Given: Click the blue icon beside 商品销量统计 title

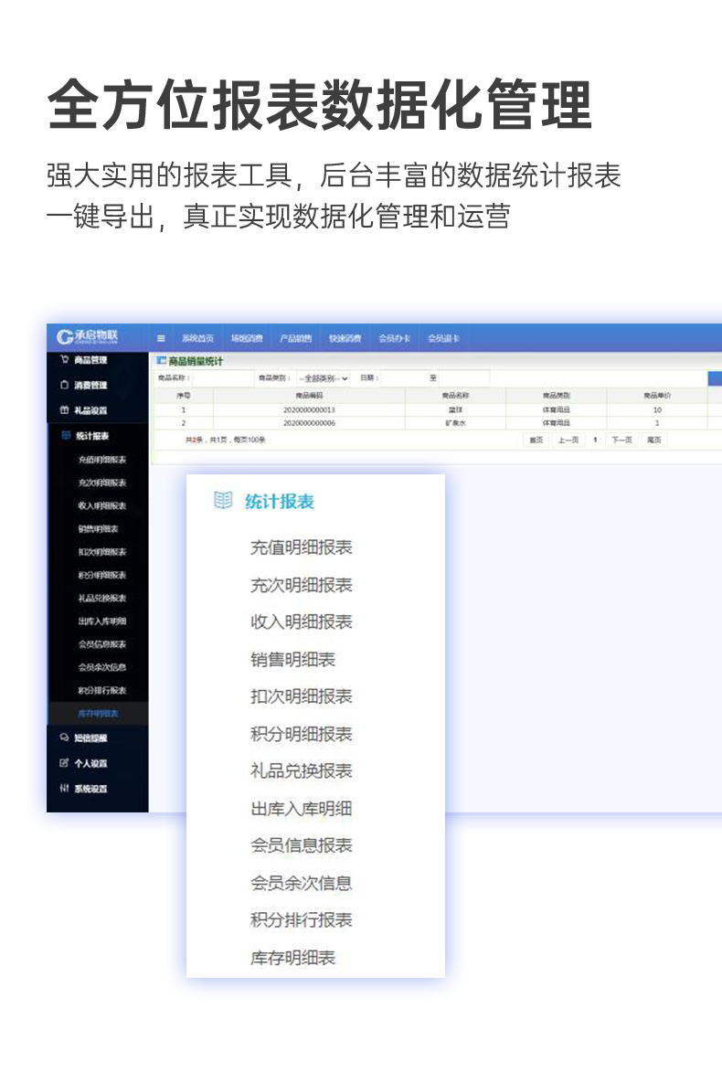Looking at the screenshot, I should [x=162, y=360].
